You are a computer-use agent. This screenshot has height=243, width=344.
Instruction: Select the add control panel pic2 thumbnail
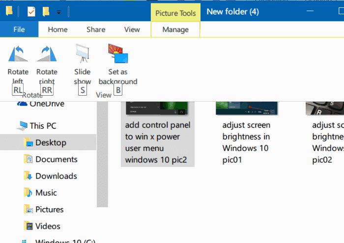pyautogui.click(x=157, y=108)
